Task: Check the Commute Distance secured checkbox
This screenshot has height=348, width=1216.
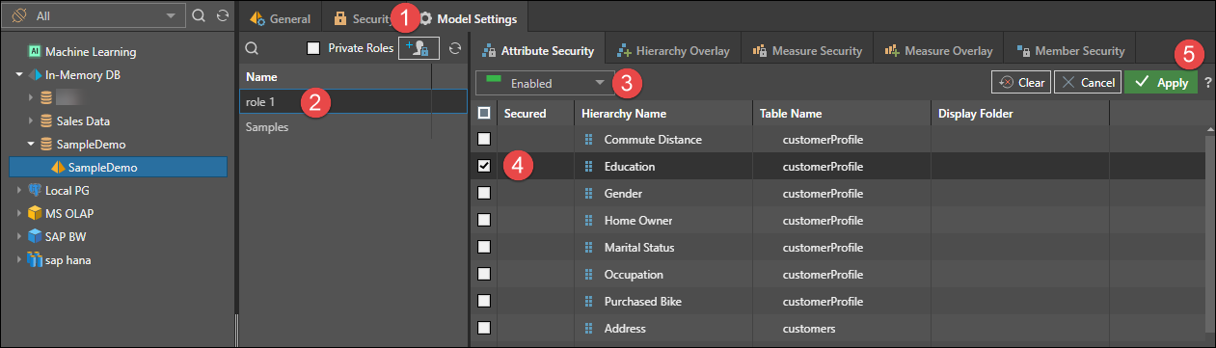Action: click(484, 140)
